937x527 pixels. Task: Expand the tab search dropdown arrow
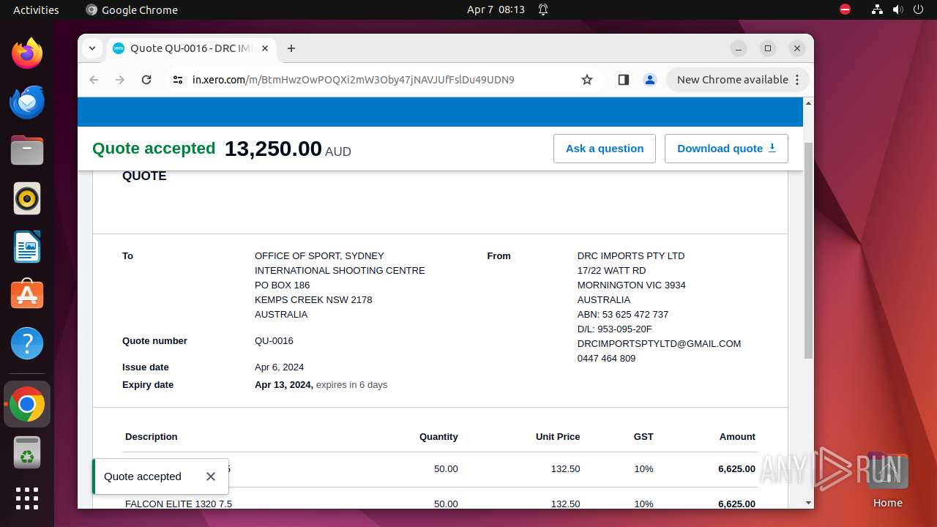coord(92,48)
